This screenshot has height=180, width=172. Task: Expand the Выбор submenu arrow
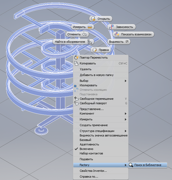click(x=126, y=81)
